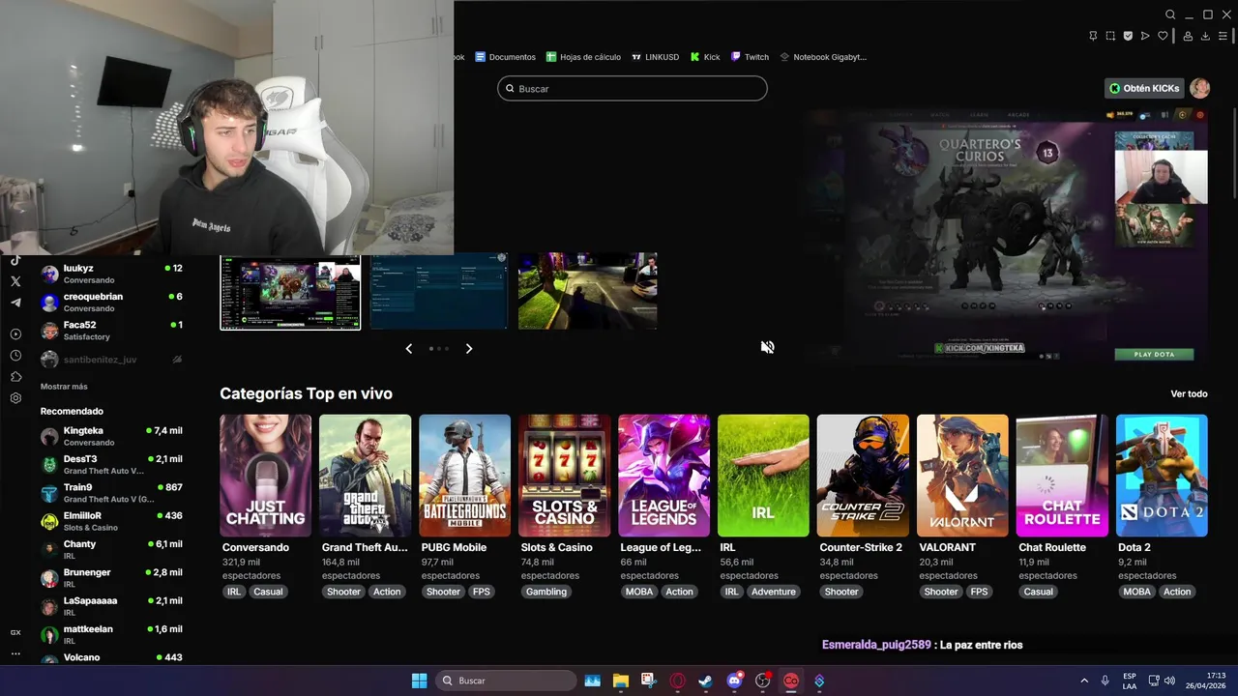Open the Kick bookmark

705,57
